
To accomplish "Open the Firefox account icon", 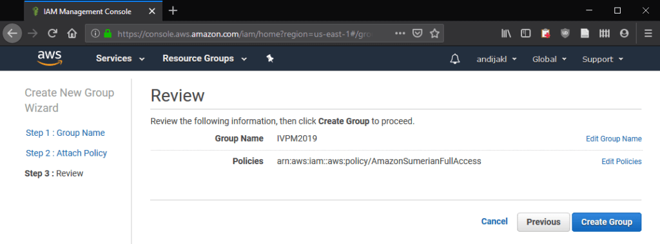I will 624,33.
